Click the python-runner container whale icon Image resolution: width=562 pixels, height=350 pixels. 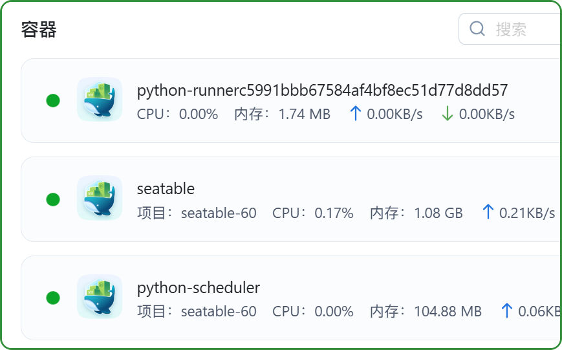[99, 100]
